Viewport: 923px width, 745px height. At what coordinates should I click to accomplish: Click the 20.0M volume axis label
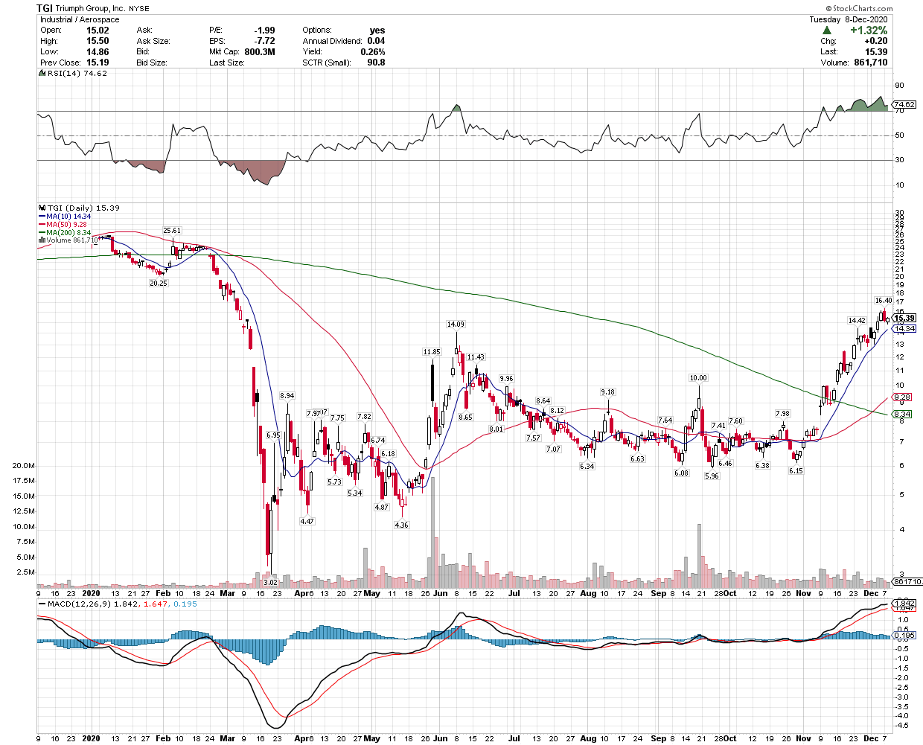[23, 466]
